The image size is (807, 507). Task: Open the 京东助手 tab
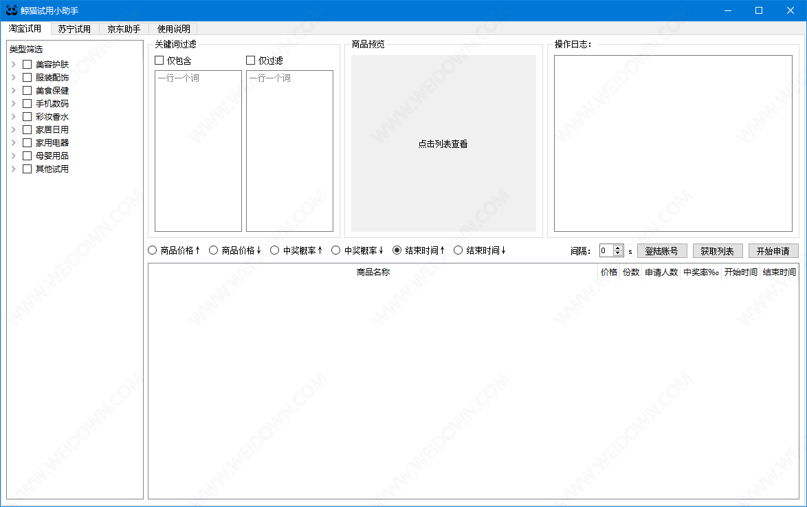pos(124,29)
